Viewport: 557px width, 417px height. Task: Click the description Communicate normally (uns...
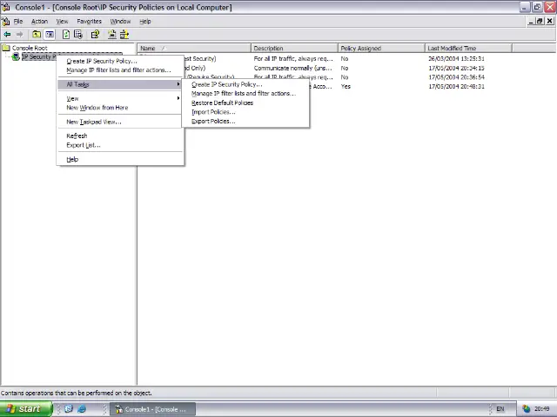tap(293, 68)
